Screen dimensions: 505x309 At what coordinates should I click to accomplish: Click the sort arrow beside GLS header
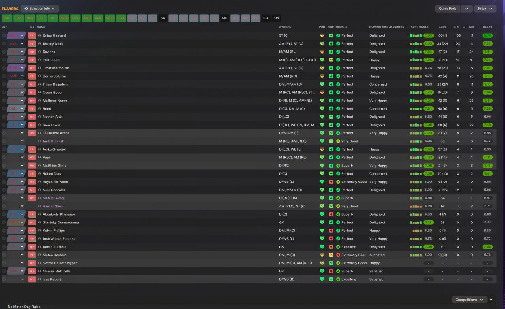point(464,28)
